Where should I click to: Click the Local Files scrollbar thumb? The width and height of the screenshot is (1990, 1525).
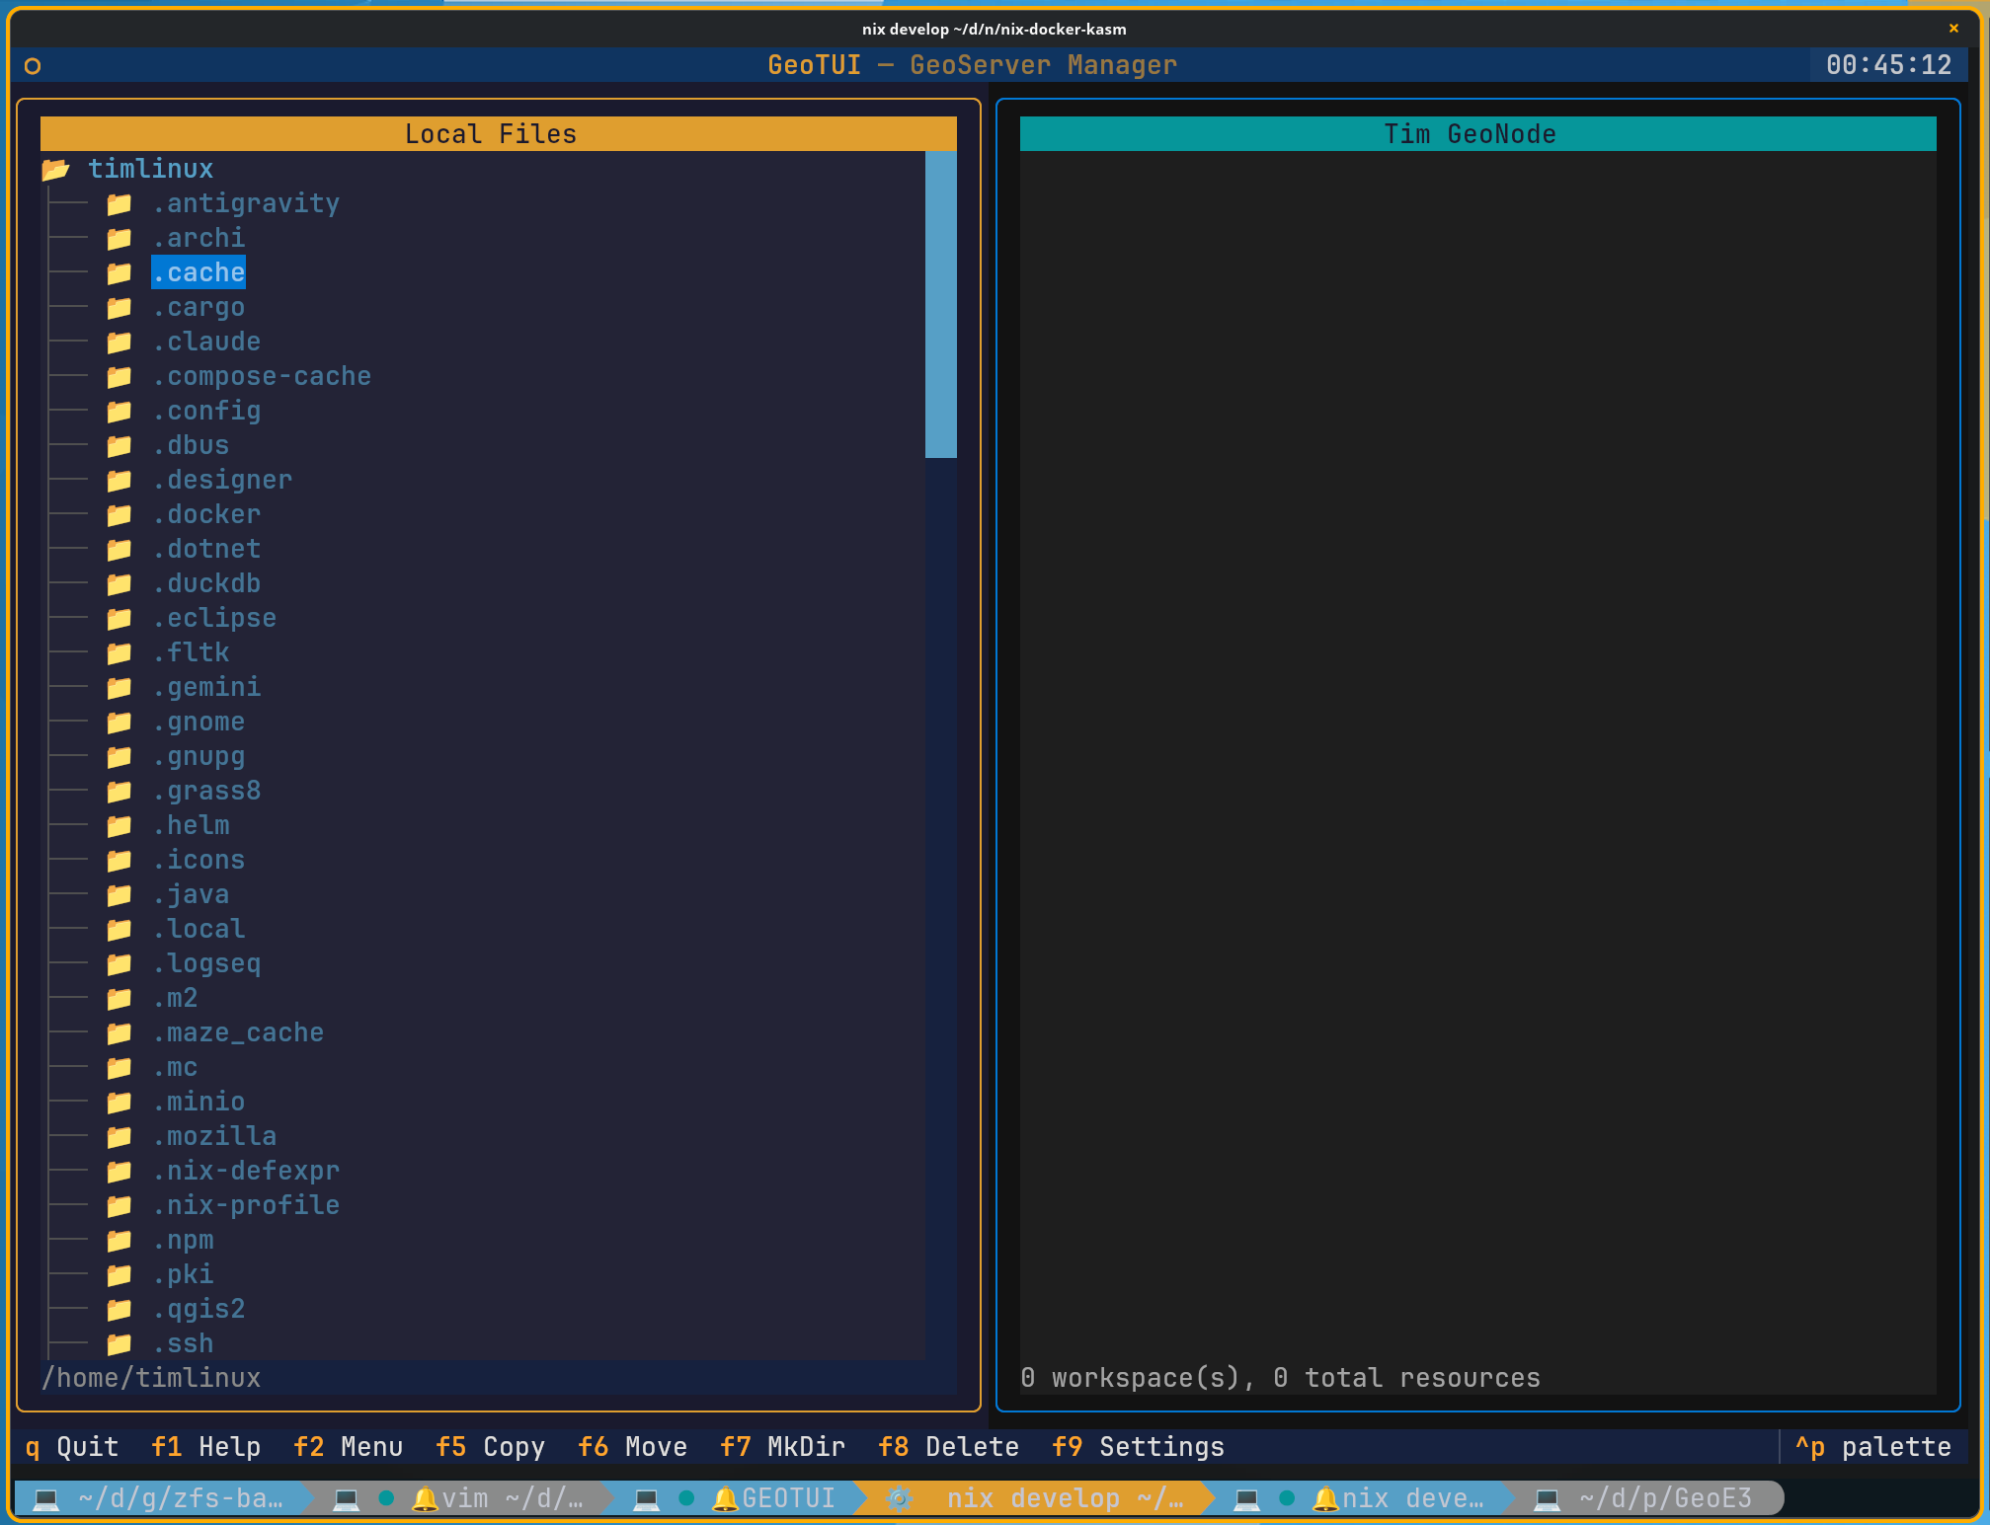[x=941, y=304]
